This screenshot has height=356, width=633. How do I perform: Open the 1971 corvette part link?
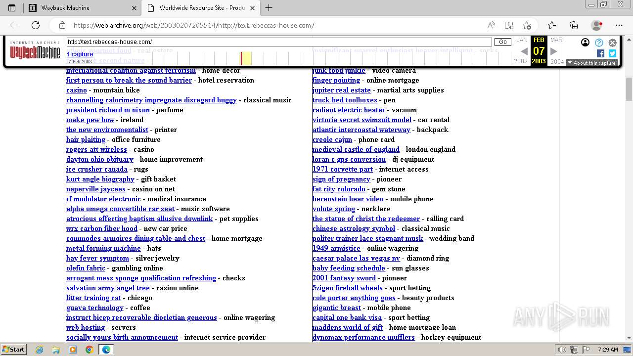[343, 169]
